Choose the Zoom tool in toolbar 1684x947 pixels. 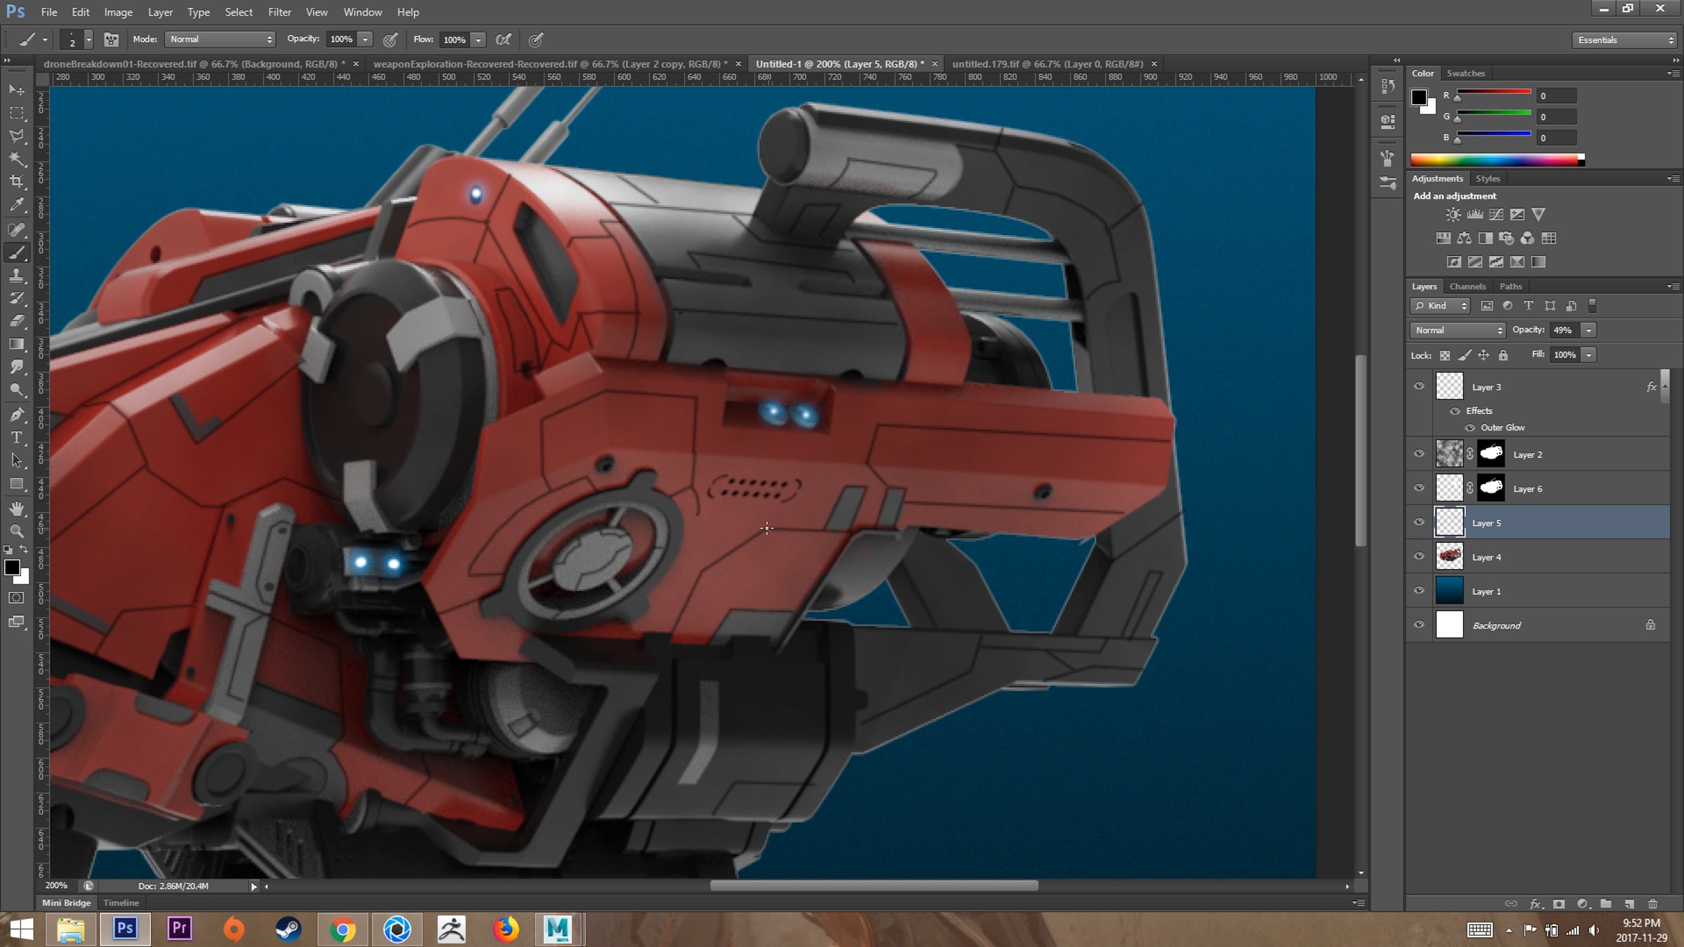16,531
